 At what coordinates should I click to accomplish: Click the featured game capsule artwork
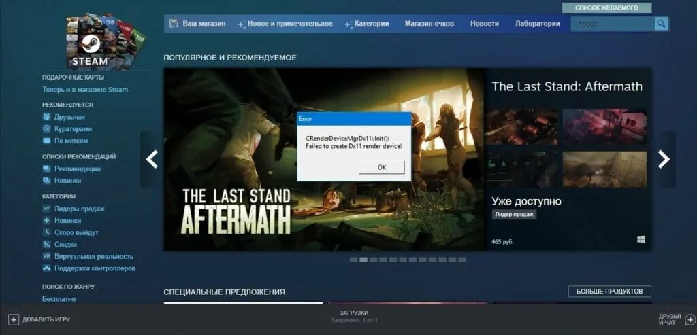pos(323,159)
